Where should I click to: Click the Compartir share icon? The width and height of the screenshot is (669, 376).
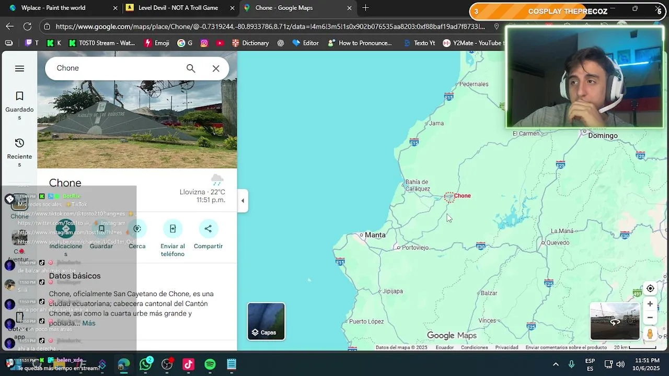click(208, 229)
